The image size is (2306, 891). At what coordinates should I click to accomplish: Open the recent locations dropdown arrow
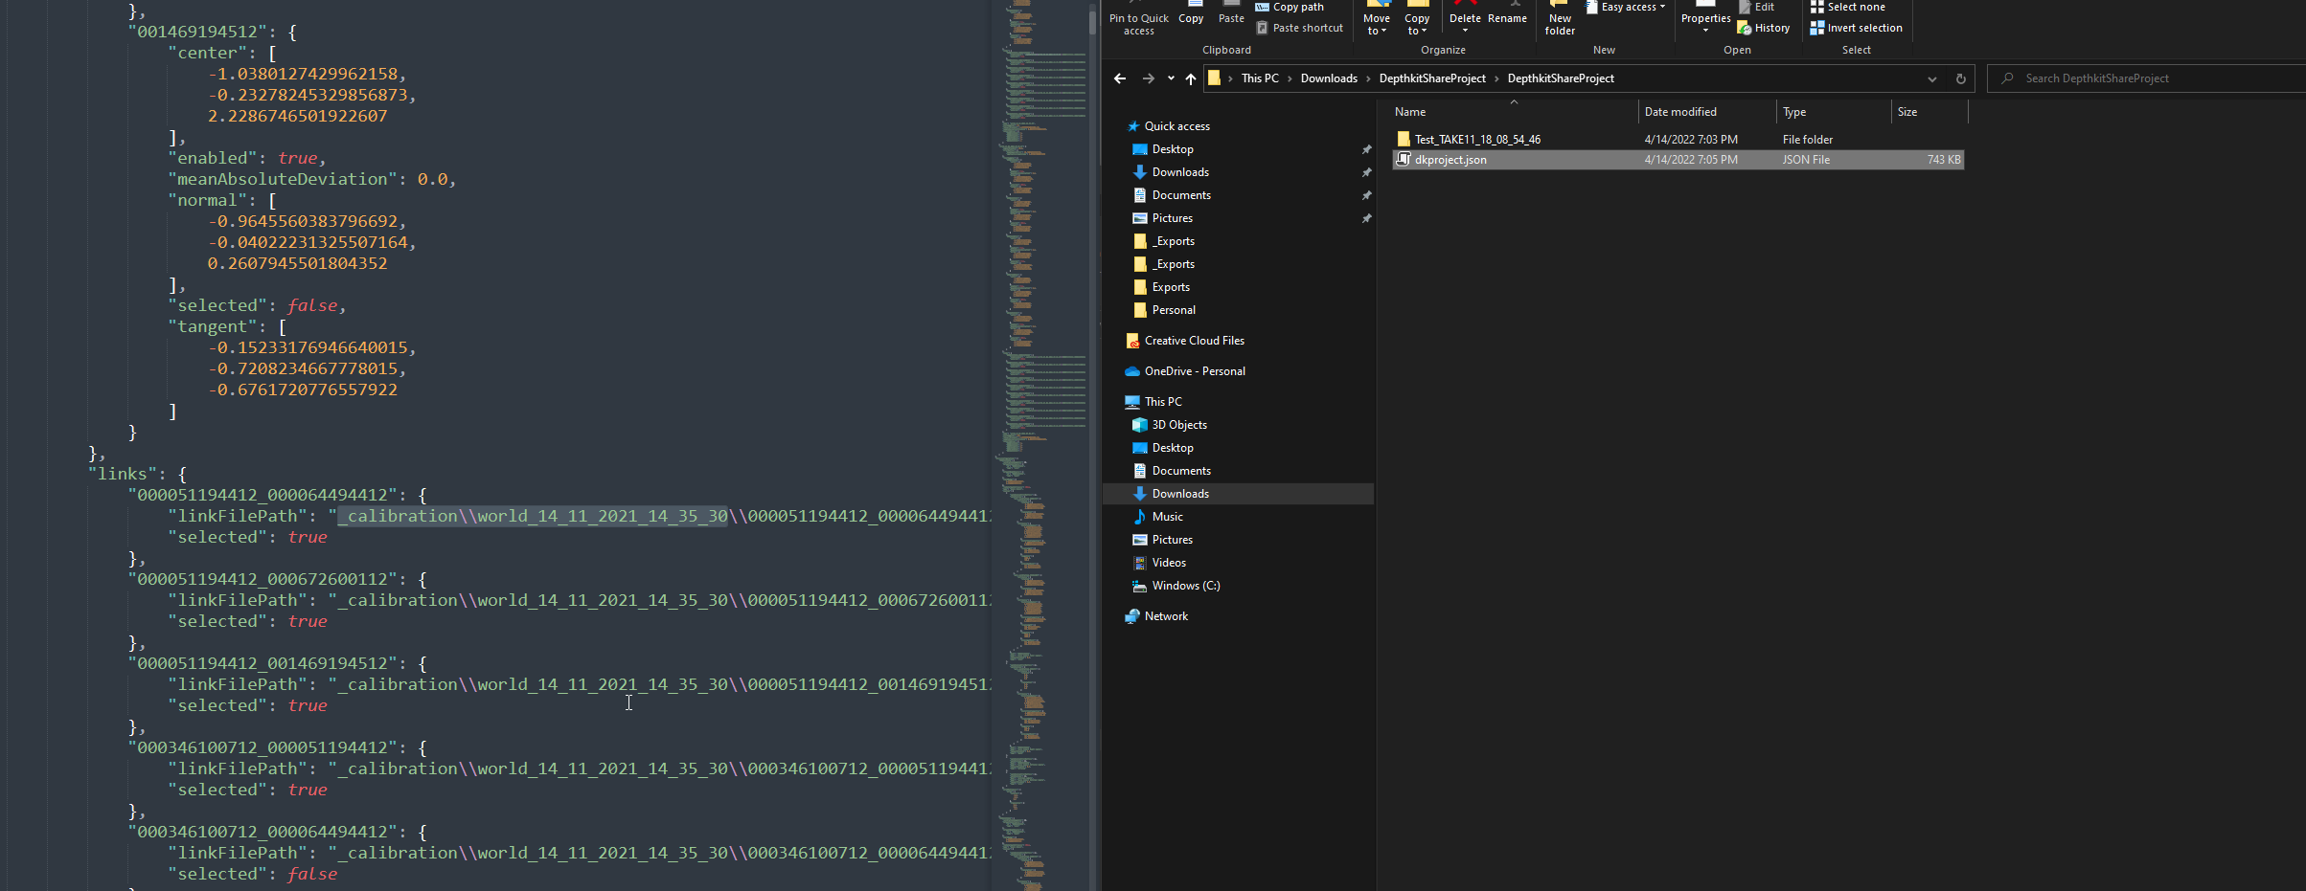(x=1171, y=78)
